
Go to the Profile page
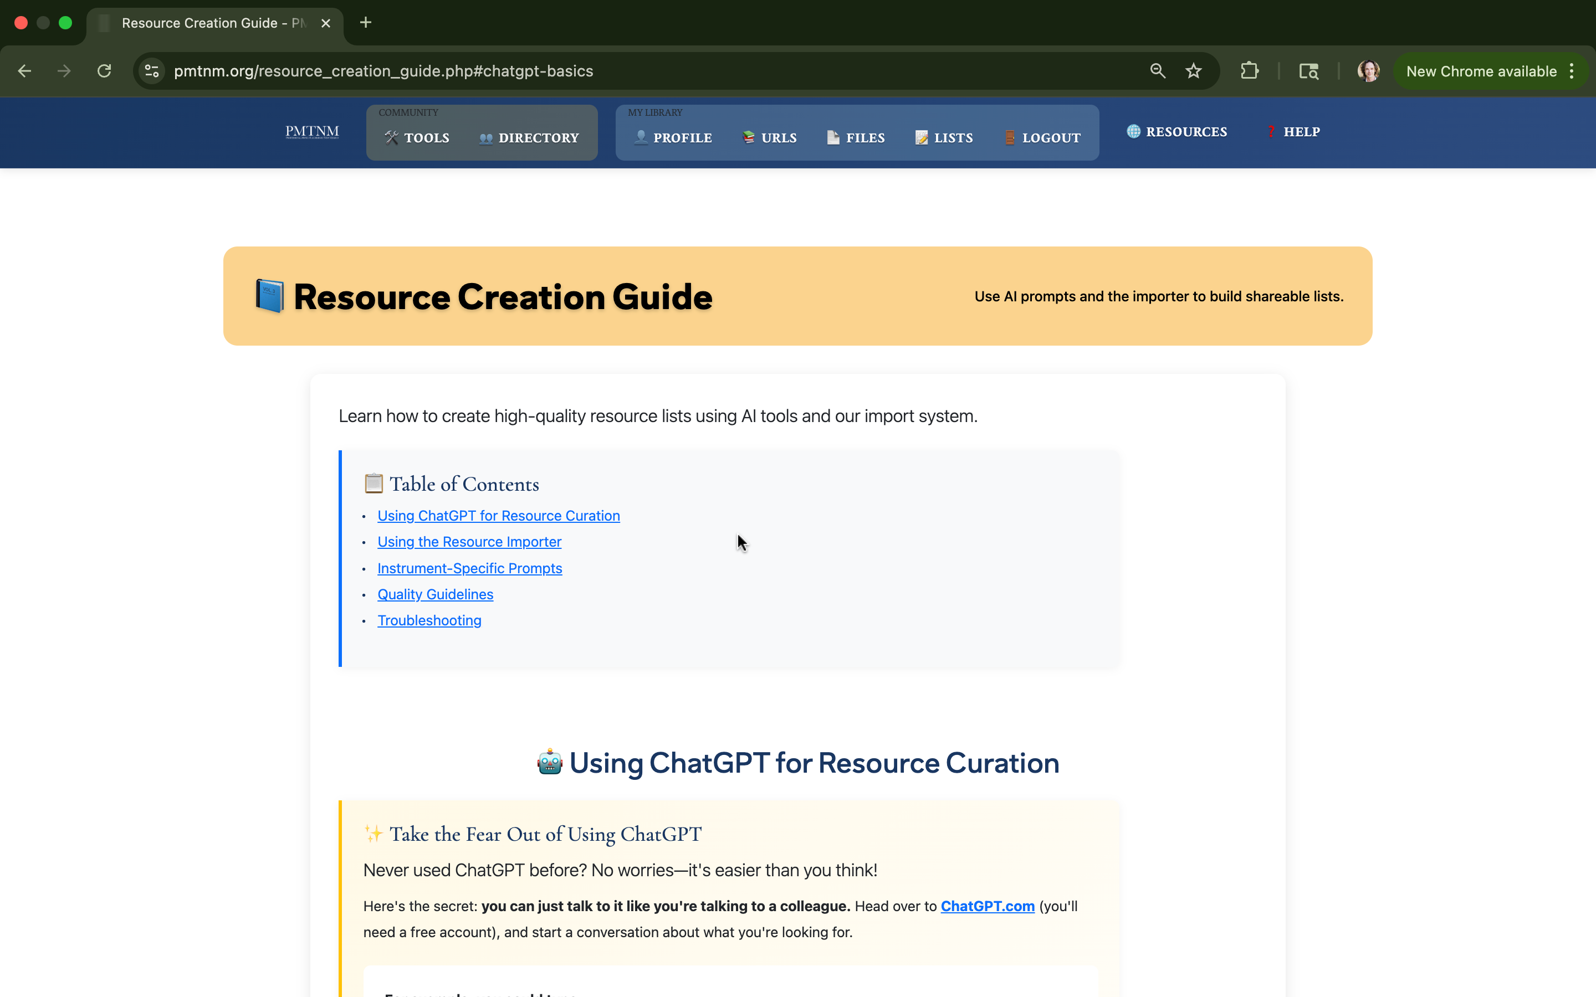[673, 138]
